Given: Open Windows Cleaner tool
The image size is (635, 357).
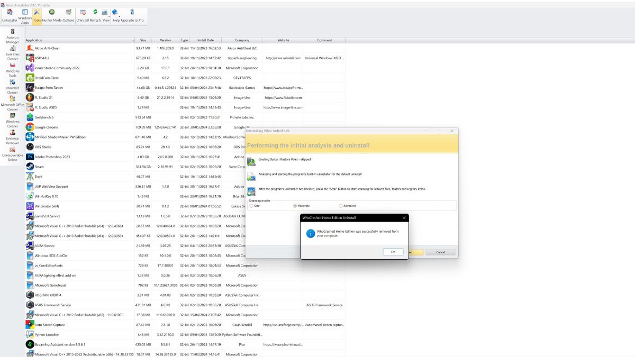Looking at the screenshot, I should pyautogui.click(x=13, y=121).
